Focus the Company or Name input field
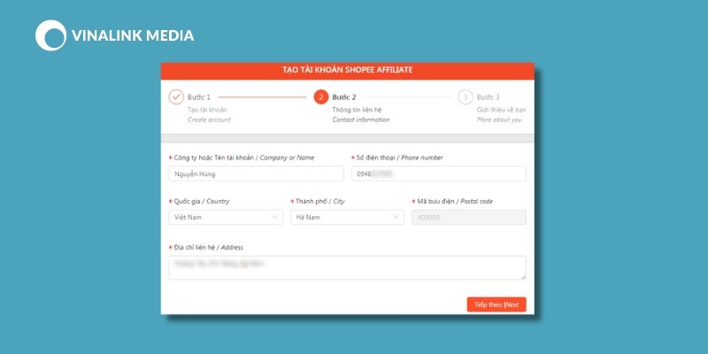 (x=256, y=173)
